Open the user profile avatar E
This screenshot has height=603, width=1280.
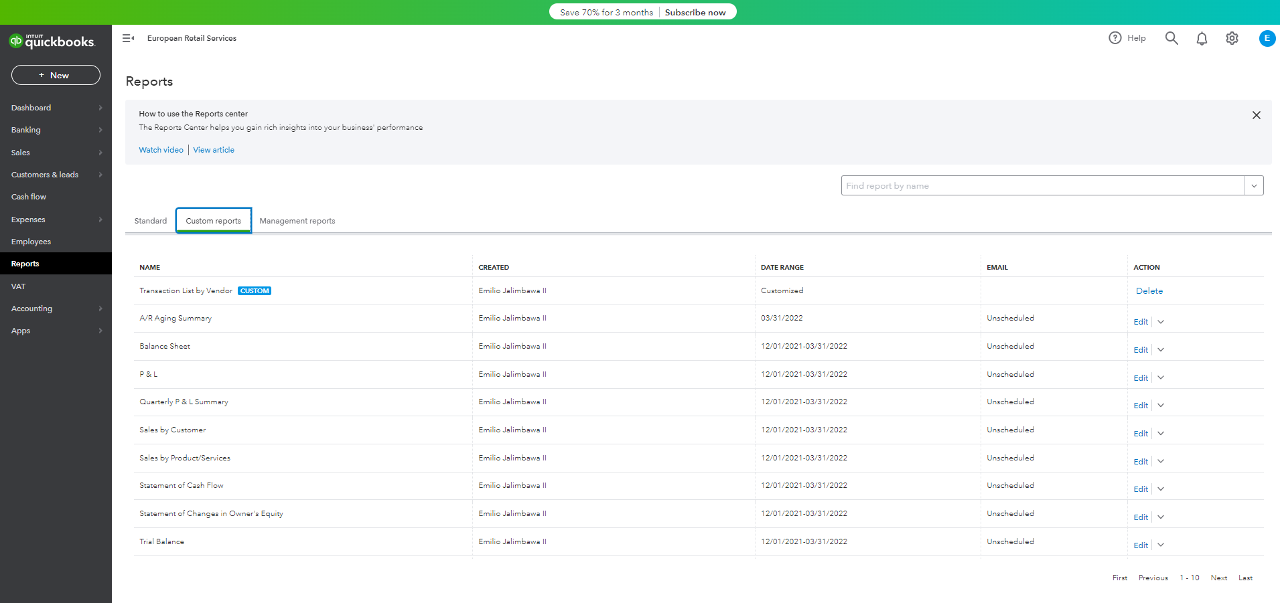tap(1267, 38)
